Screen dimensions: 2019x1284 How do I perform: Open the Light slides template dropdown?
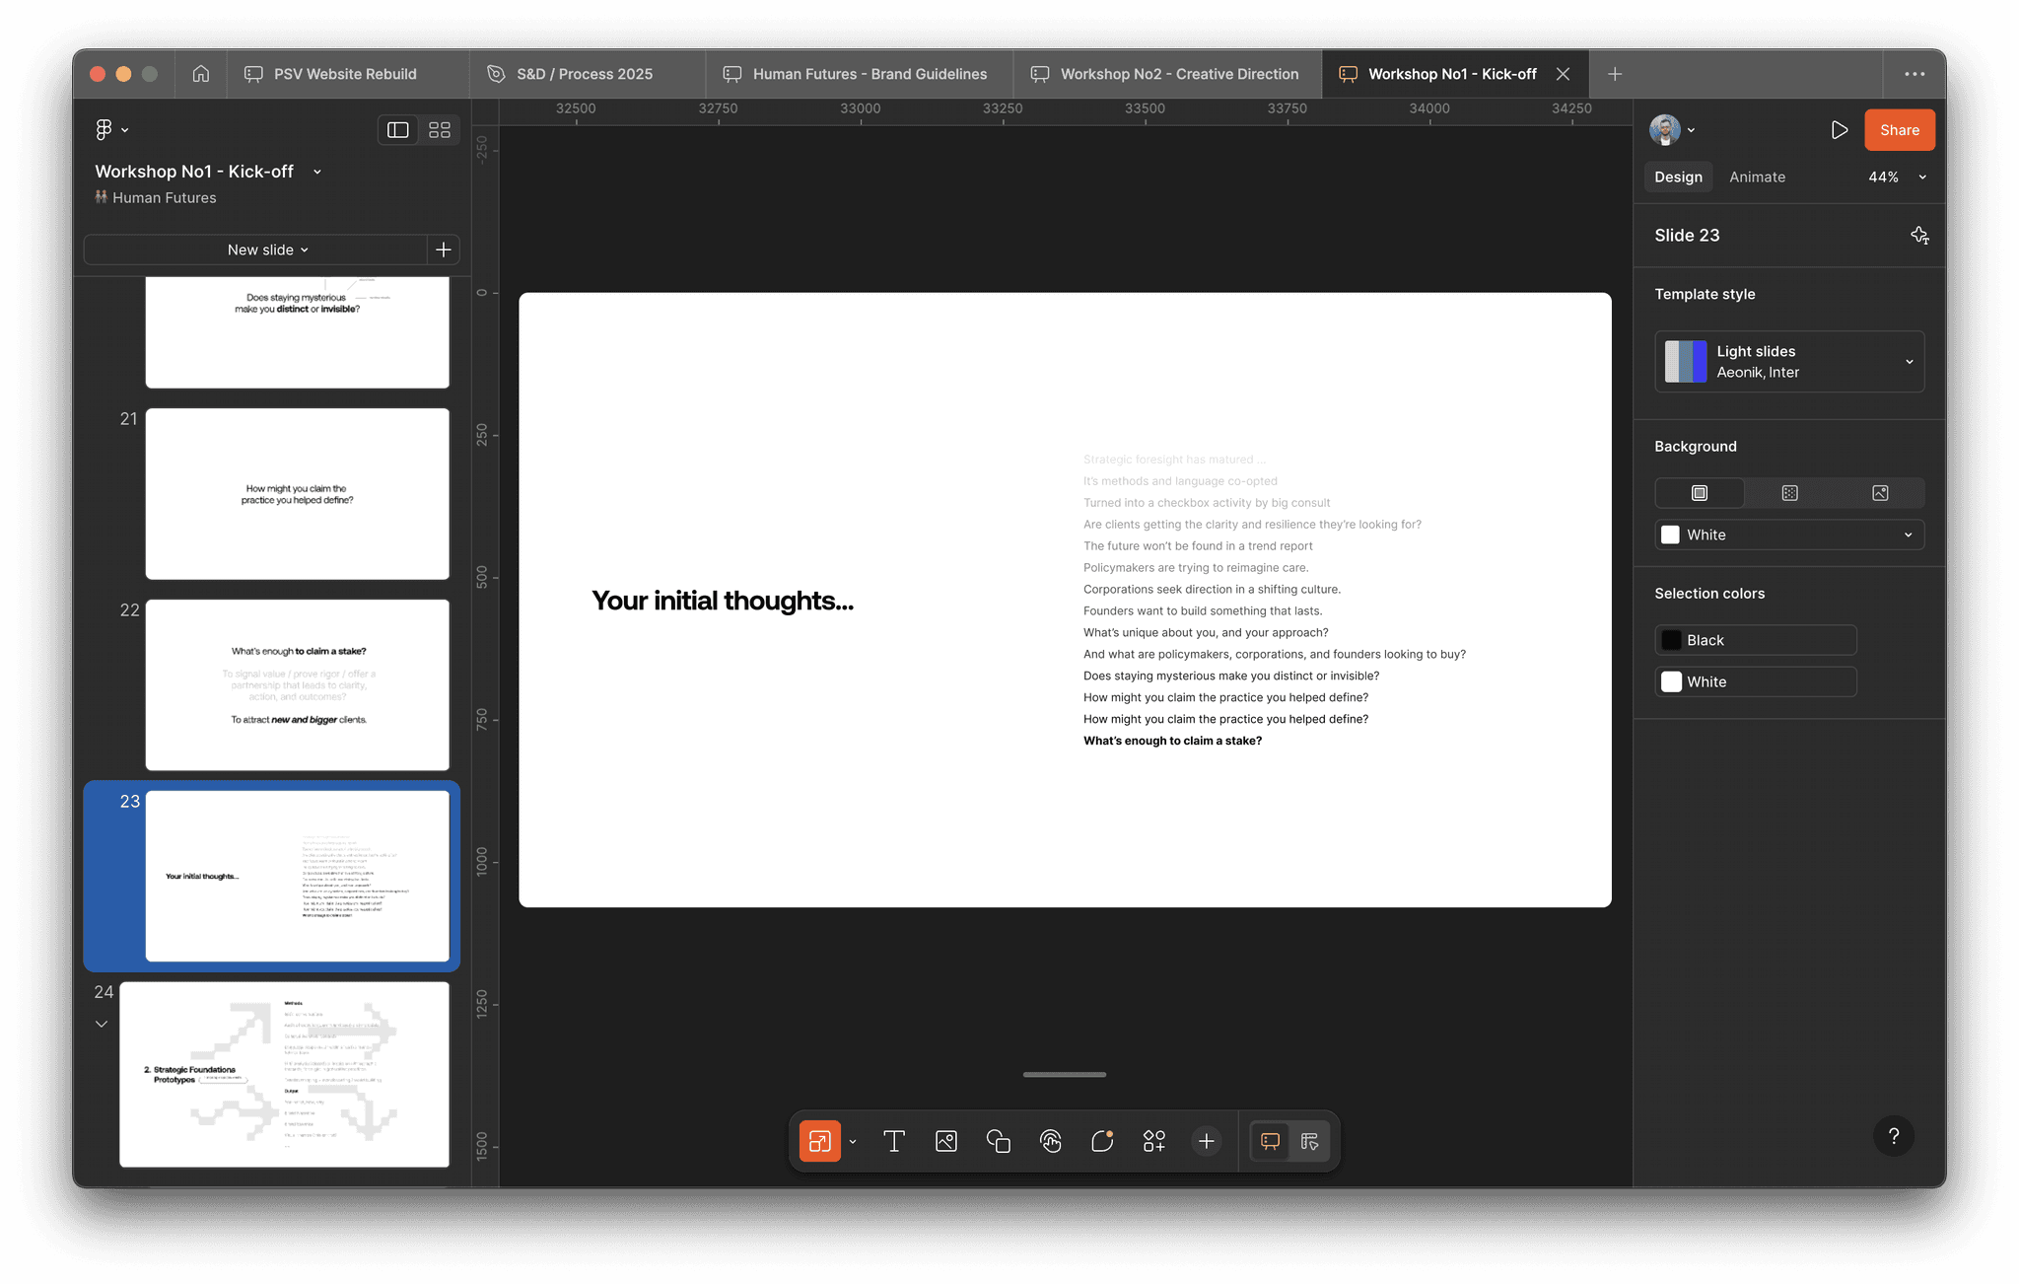tap(1788, 362)
